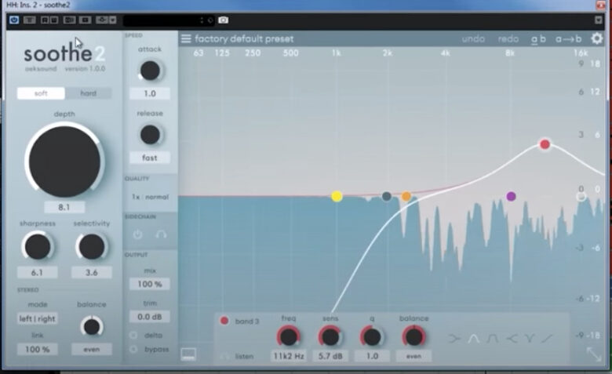Click the host W write automation button

point(54,20)
